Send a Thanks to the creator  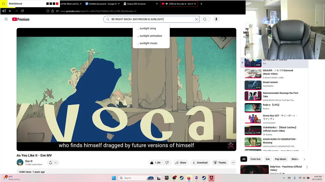(220, 163)
